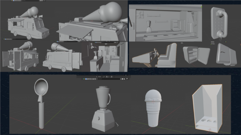
Task: Toggle the snap magnet icon
Action: click(x=107, y=77)
